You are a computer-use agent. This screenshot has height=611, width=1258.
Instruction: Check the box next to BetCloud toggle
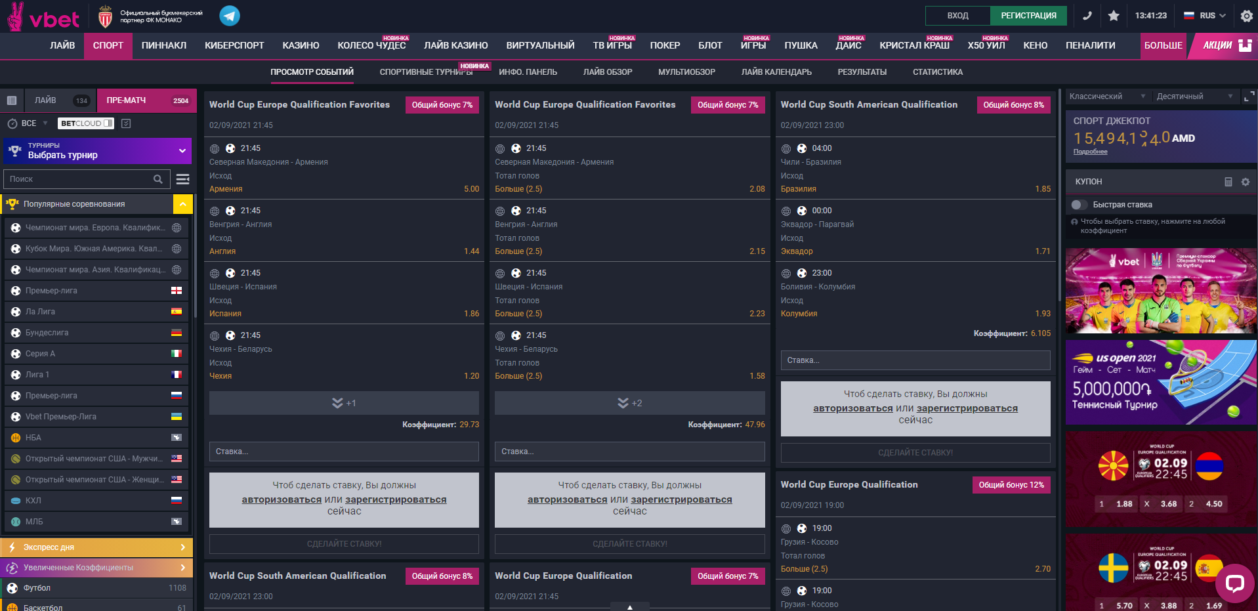(126, 123)
